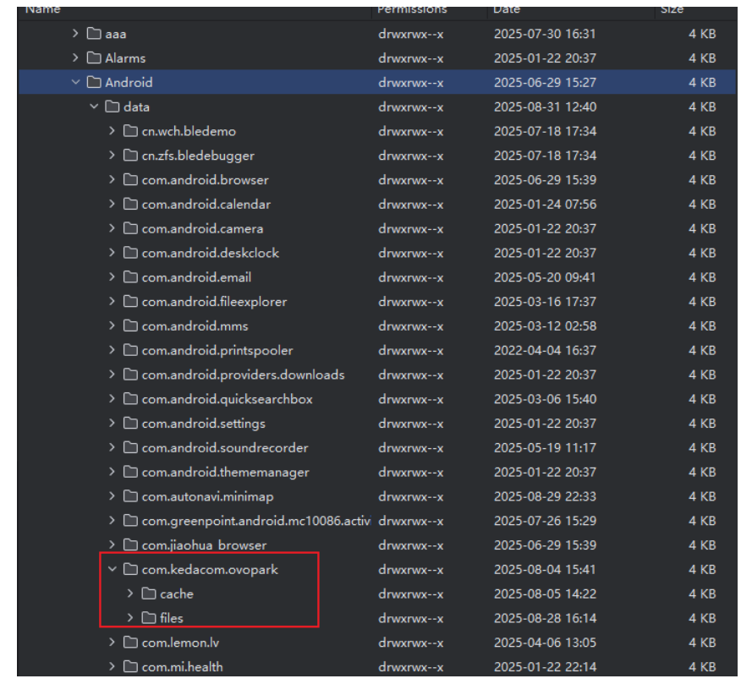Select the com.android.browser folder name
The height and width of the screenshot is (684, 752).
[x=205, y=180]
